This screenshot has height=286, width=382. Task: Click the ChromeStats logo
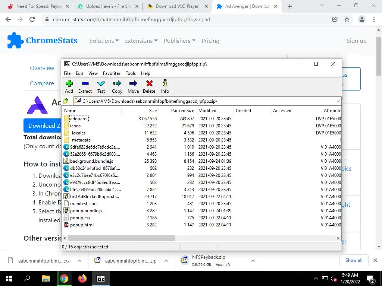(x=43, y=40)
